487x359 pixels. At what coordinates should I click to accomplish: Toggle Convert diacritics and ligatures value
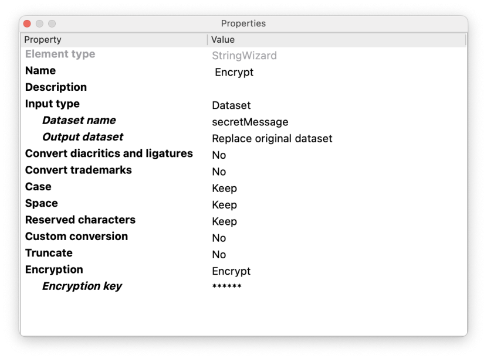[x=219, y=155]
